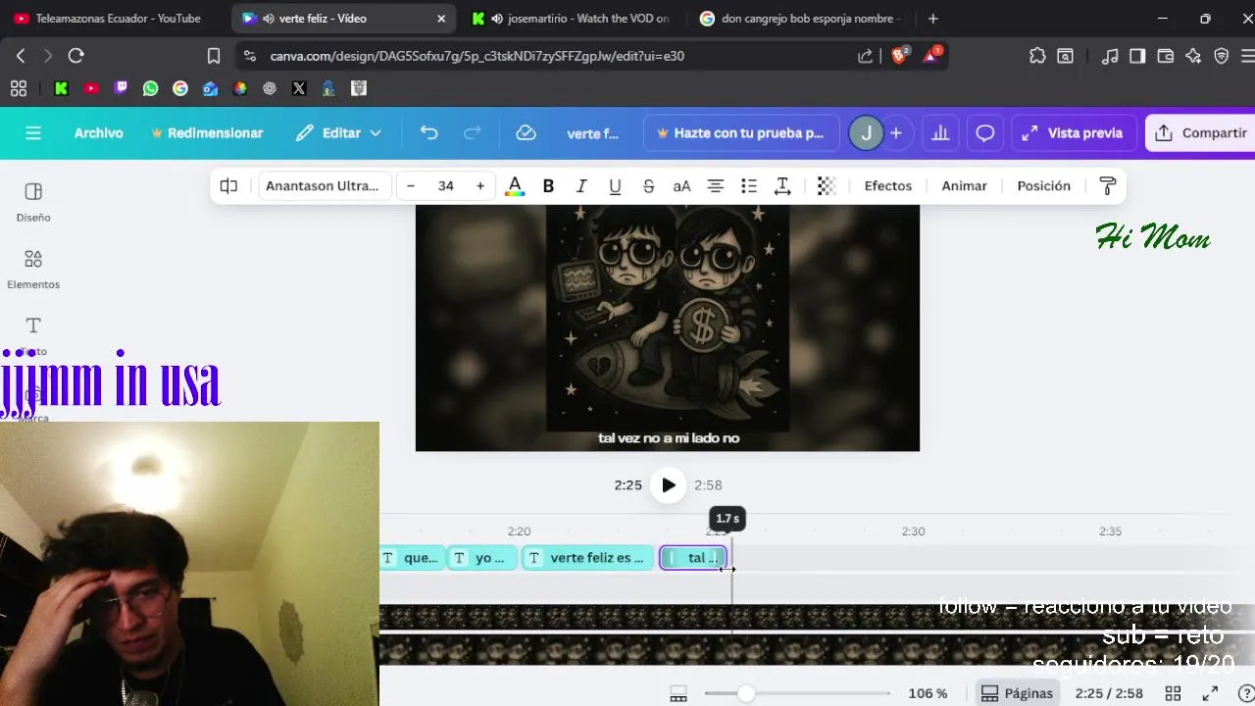Check cloud save status icon
Screen dimensions: 1255x706
pyautogui.click(x=526, y=133)
